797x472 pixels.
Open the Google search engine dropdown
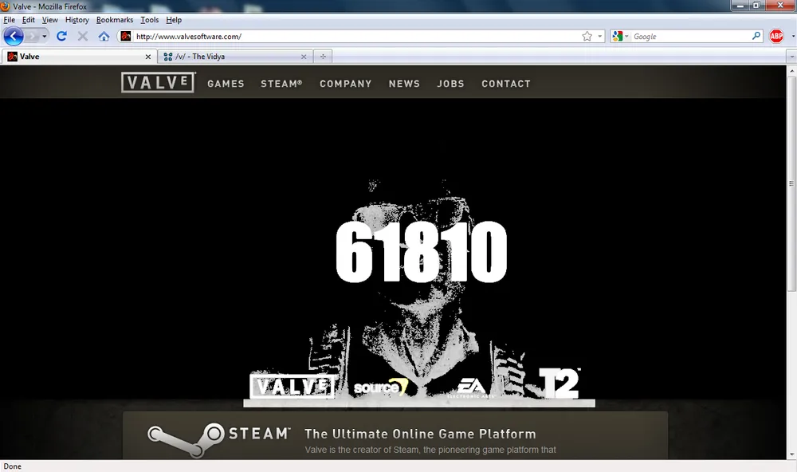click(x=621, y=37)
